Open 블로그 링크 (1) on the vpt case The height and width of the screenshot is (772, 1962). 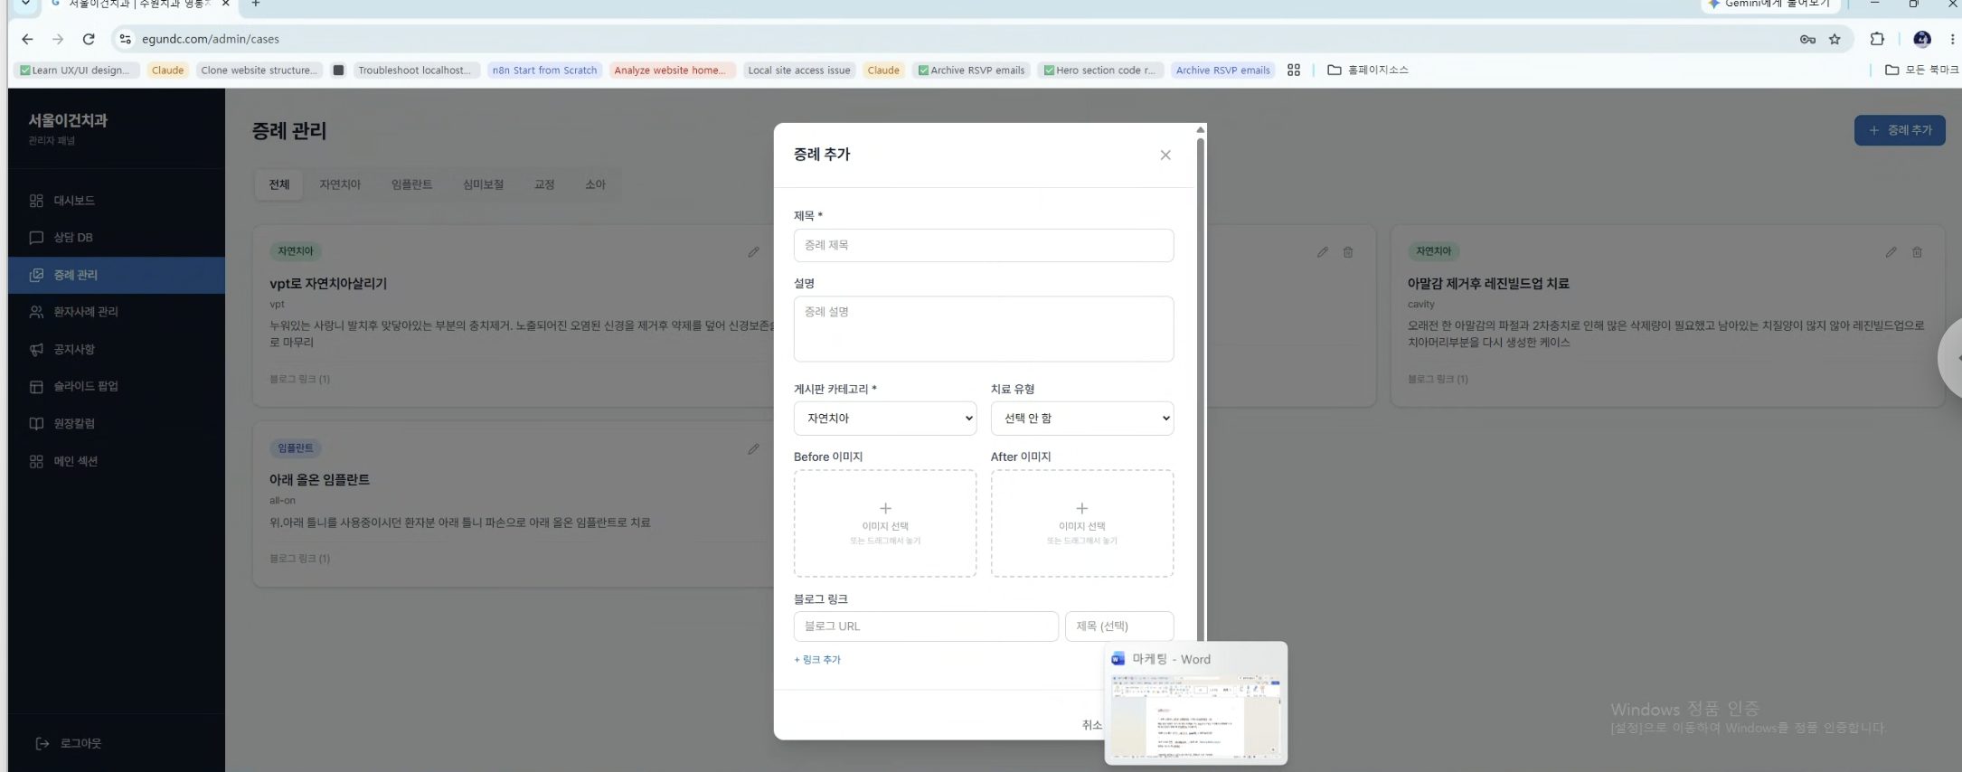(299, 379)
